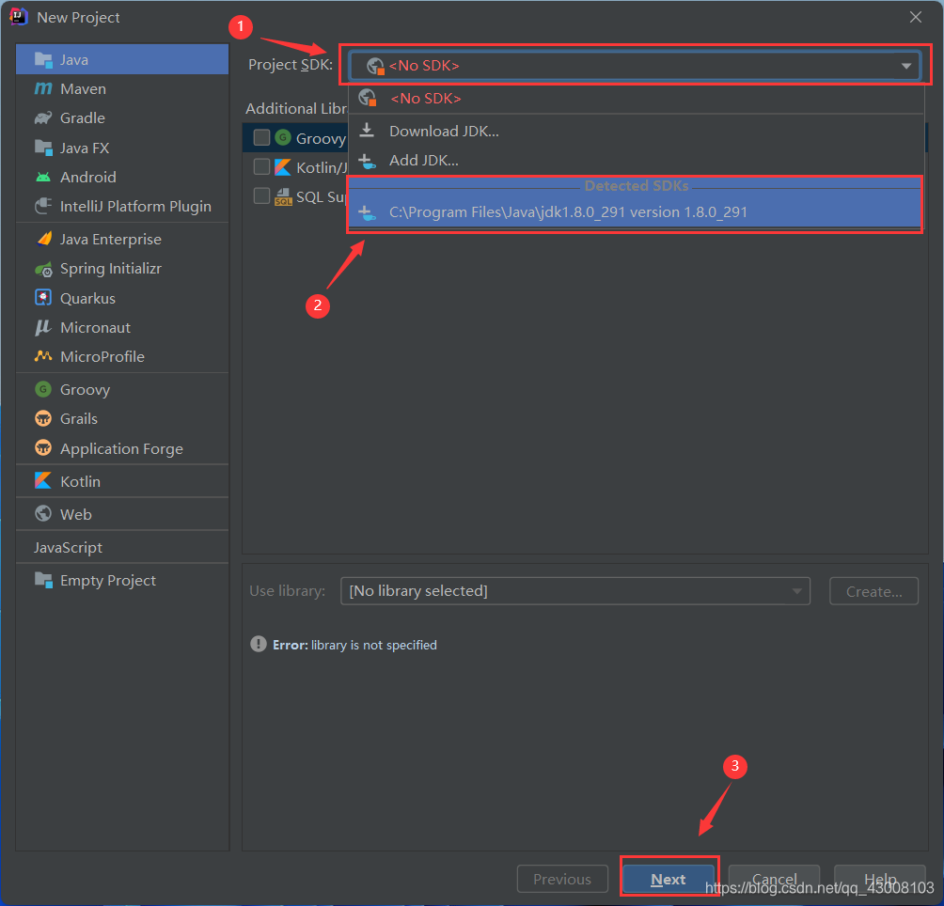The width and height of the screenshot is (944, 906).
Task: Select the Android project type
Action: tap(122, 177)
